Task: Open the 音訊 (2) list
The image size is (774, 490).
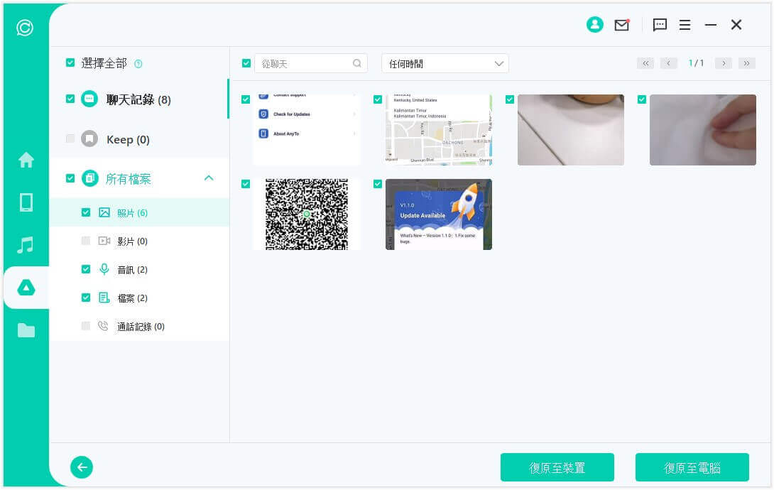Action: [x=139, y=269]
